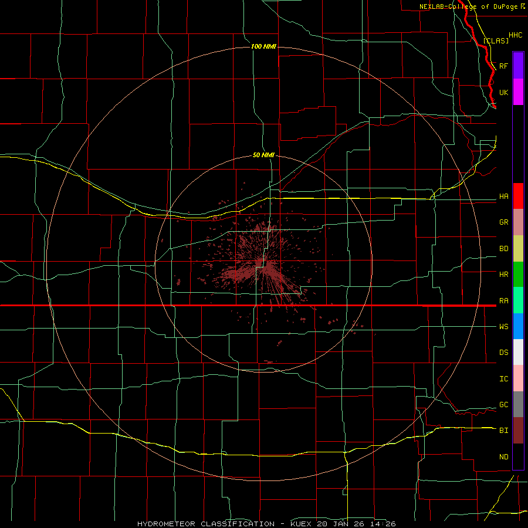This screenshot has height=528, width=528.
Task: Choose the DS white legend swatch
Action: (518, 352)
